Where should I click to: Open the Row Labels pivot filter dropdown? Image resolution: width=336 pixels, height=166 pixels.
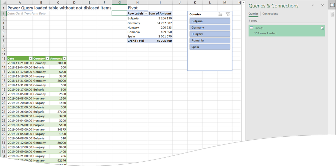(x=146, y=13)
